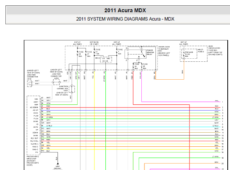Click the PPL label at right wire 21

(x=217, y=168)
